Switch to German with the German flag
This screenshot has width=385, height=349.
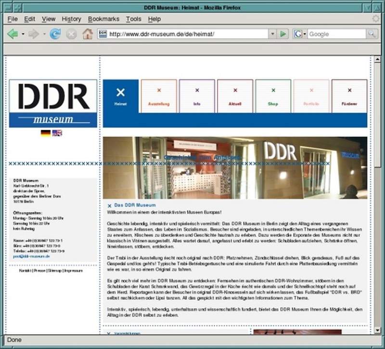pos(46,133)
